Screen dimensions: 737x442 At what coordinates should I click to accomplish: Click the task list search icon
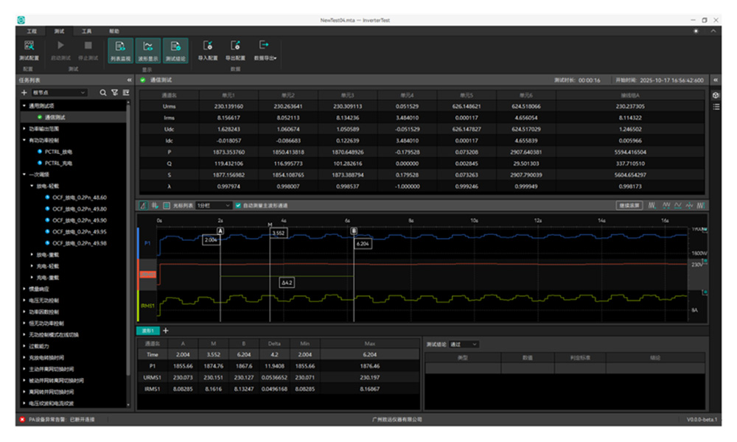(x=103, y=93)
